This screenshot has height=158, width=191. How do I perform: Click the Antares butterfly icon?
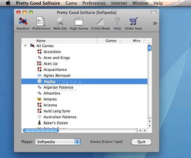click(x=39, y=99)
